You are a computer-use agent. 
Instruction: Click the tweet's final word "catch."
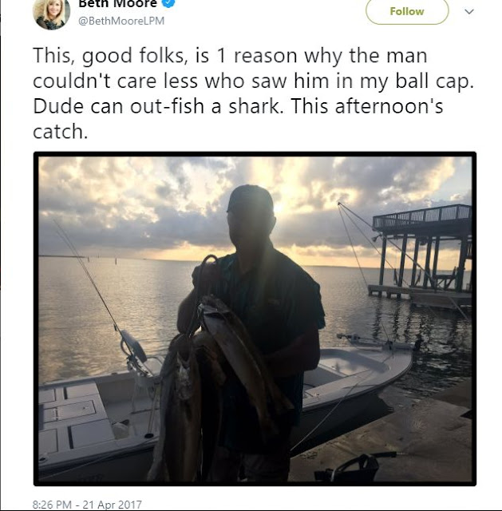coord(61,132)
